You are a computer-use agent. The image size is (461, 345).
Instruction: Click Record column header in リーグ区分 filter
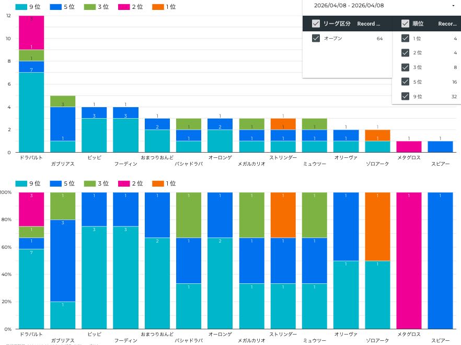(x=368, y=24)
